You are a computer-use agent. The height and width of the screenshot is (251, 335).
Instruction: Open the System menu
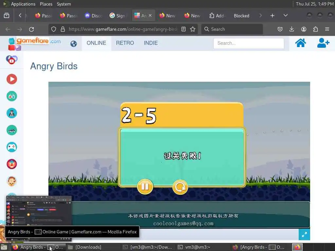click(64, 4)
